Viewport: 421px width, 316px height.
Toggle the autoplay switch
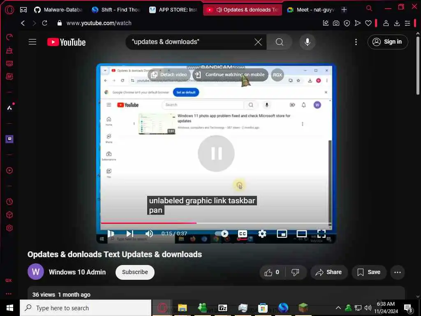coord(222,234)
